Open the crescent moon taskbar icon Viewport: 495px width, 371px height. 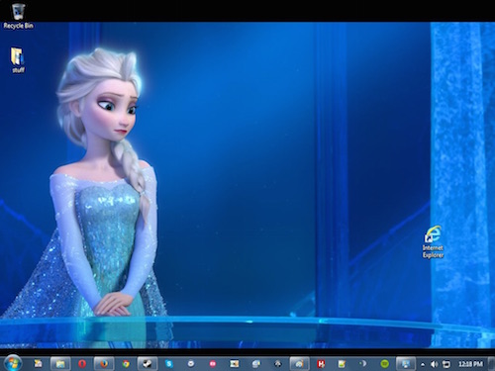click(x=363, y=364)
